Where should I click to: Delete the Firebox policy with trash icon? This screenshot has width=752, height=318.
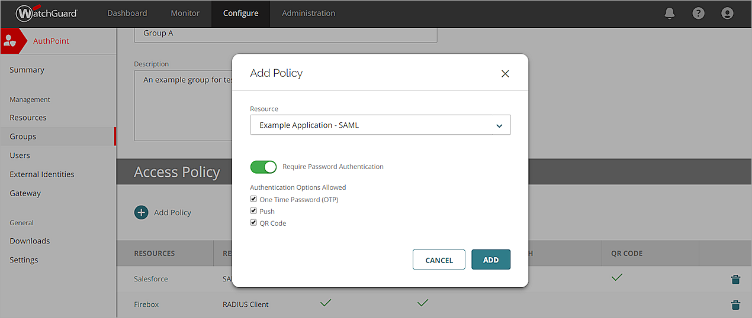(735, 305)
